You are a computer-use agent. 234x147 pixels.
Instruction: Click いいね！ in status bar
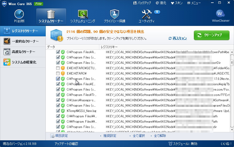pos(226,144)
